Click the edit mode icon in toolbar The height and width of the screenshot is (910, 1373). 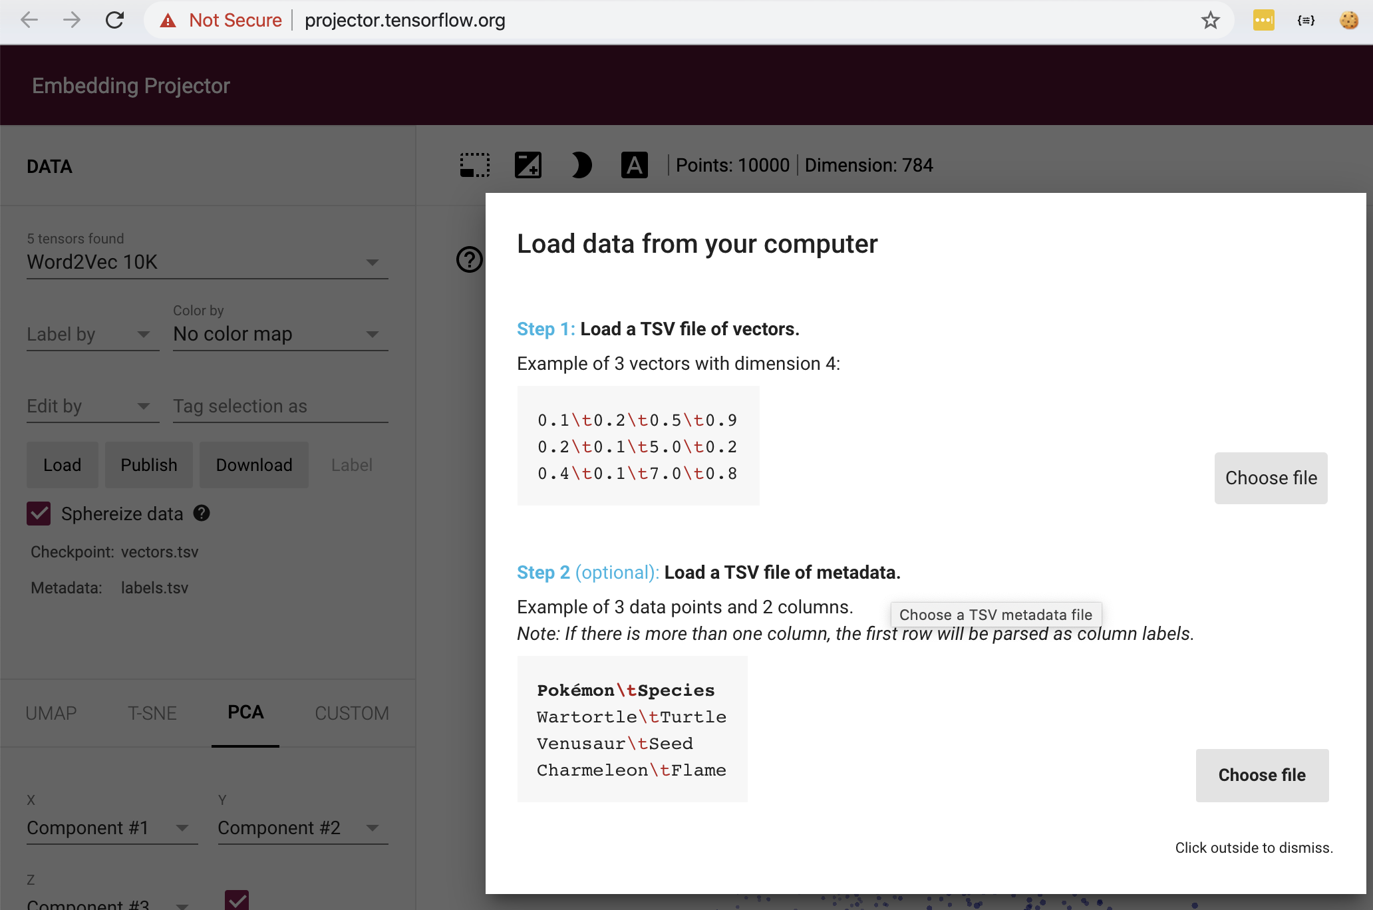[528, 165]
